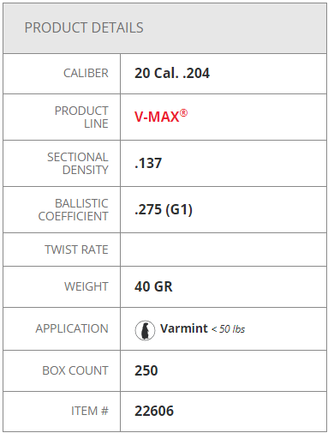The image size is (328, 433).
Task: Select the sectional density value .137
Action: (x=148, y=163)
